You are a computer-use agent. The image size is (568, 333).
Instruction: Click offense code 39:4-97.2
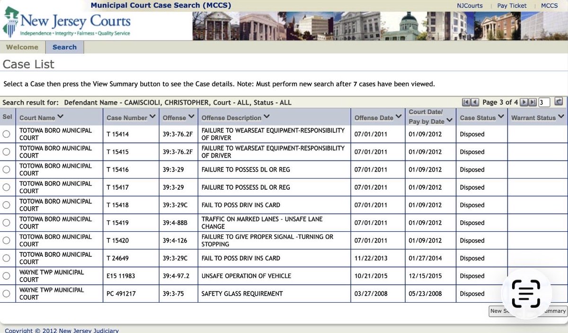[177, 276]
